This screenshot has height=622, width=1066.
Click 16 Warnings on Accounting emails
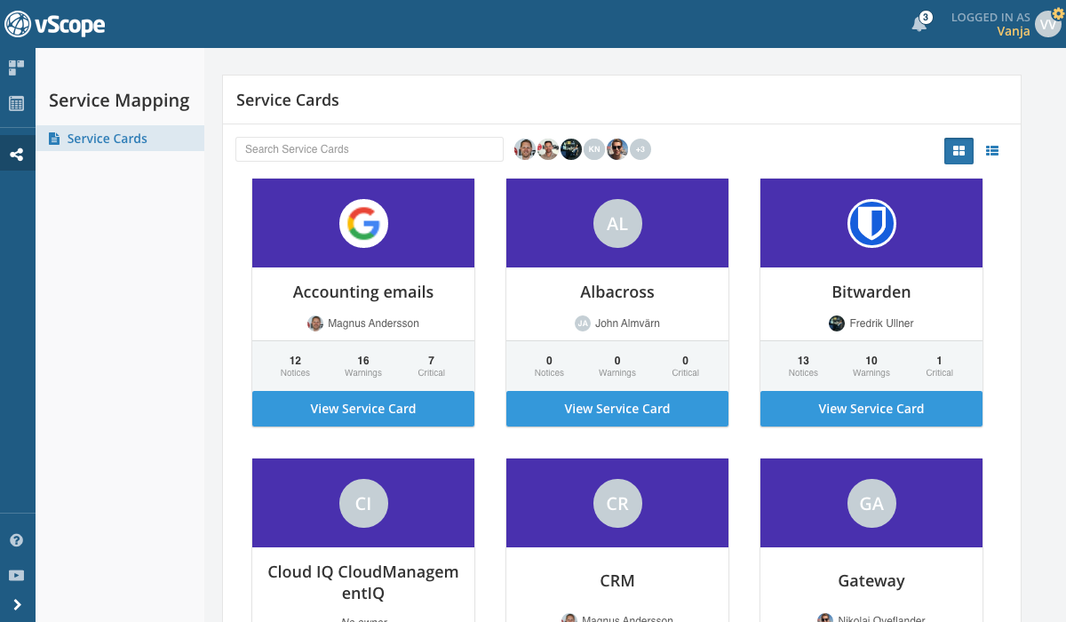(x=363, y=366)
